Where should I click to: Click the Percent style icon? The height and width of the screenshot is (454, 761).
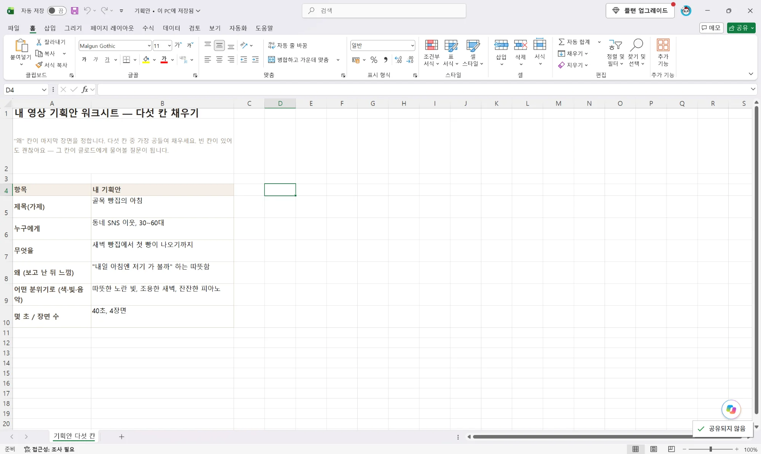click(374, 60)
